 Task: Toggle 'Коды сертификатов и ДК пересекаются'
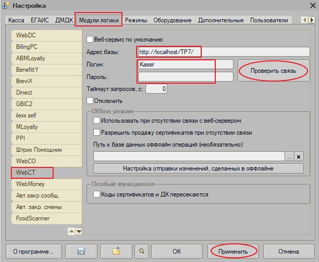[x=96, y=194]
